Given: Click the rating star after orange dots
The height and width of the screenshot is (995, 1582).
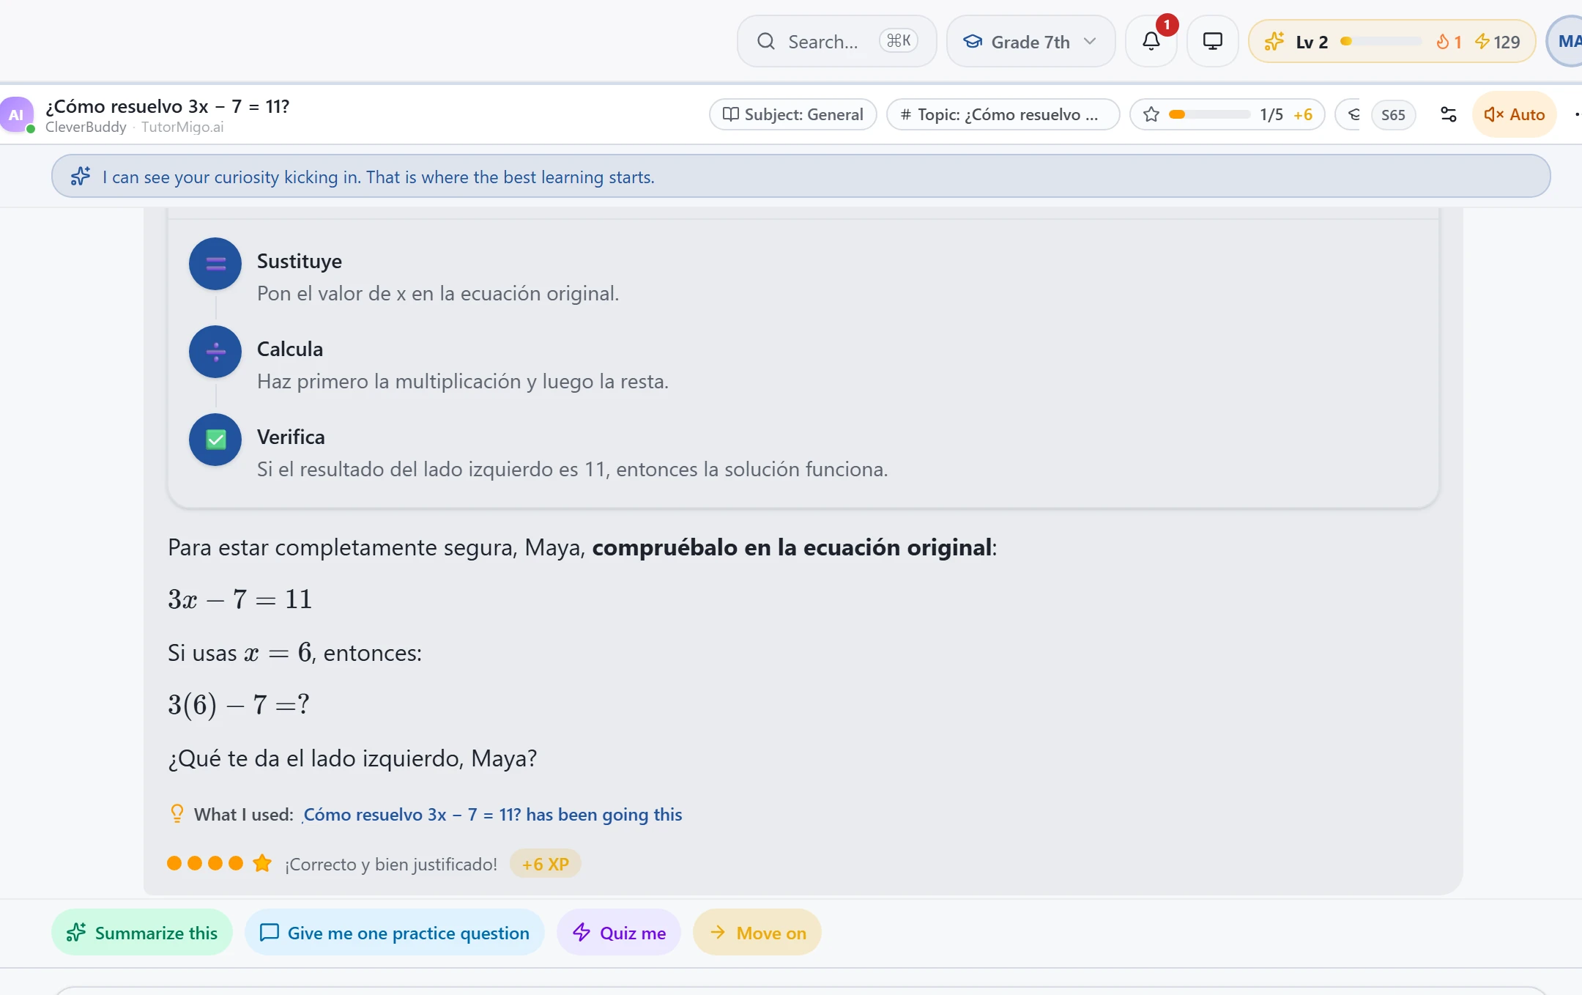Looking at the screenshot, I should pos(262,863).
